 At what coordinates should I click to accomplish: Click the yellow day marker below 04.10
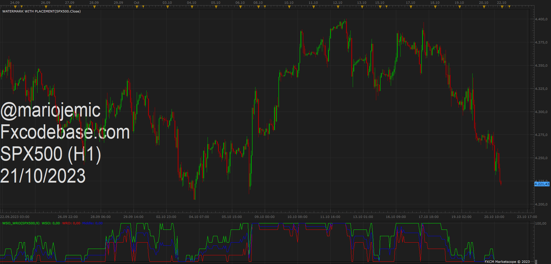click(x=192, y=7)
